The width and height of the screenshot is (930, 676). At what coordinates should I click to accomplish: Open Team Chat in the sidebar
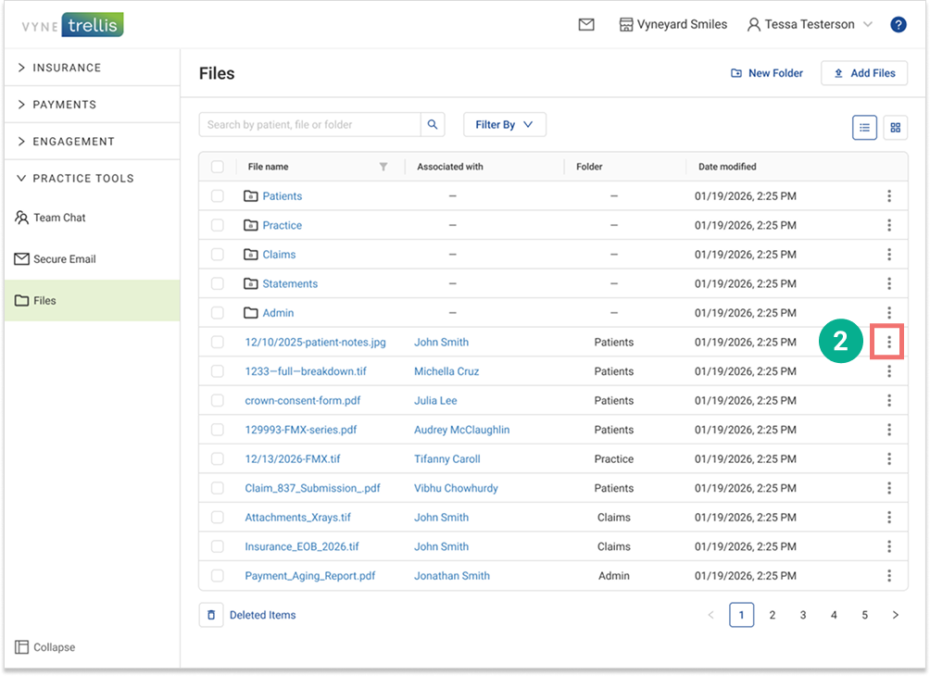click(59, 218)
